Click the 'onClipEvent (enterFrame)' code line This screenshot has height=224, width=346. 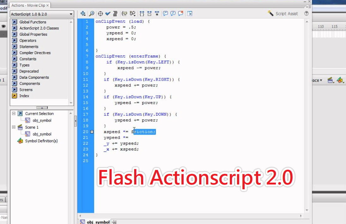(x=131, y=56)
